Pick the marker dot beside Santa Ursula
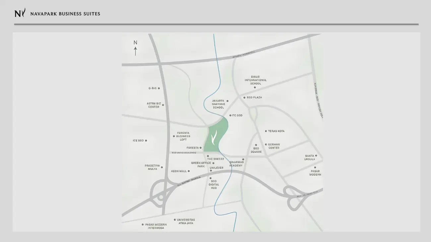The image size is (431, 242). click(316, 156)
